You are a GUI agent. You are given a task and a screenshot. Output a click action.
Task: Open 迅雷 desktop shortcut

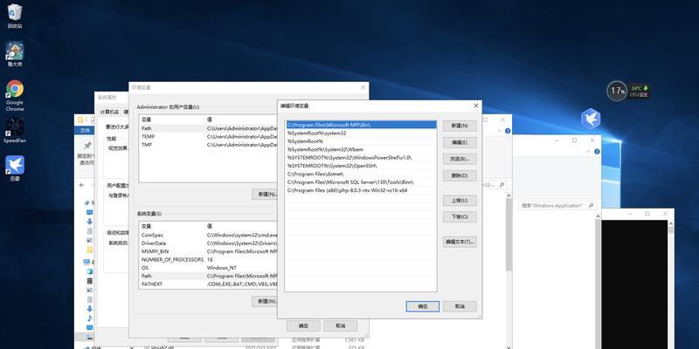[x=15, y=168]
